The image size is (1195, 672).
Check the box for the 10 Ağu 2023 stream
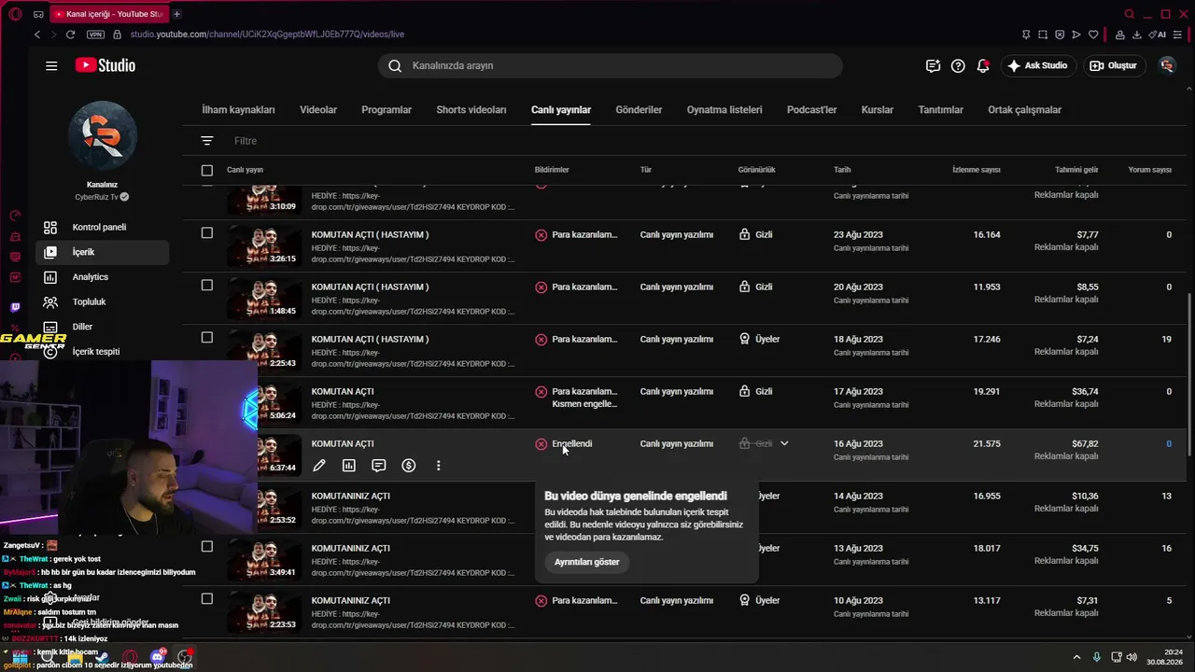(207, 599)
